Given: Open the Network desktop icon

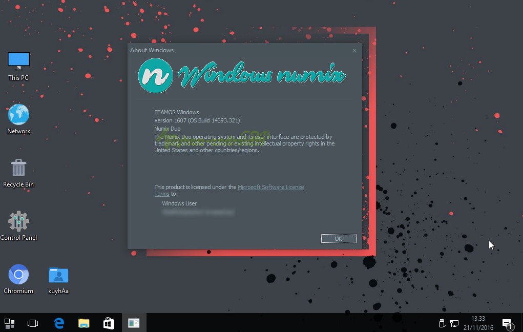Looking at the screenshot, I should coord(18,119).
